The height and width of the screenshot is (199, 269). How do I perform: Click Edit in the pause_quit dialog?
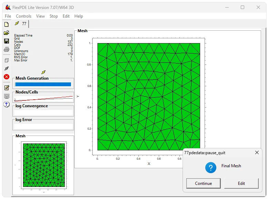coord(241,183)
